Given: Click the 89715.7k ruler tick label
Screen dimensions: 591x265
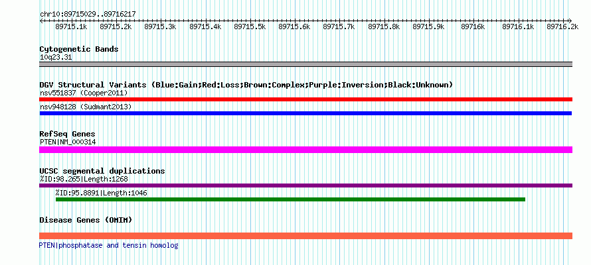Looking at the screenshot, I should [339, 26].
